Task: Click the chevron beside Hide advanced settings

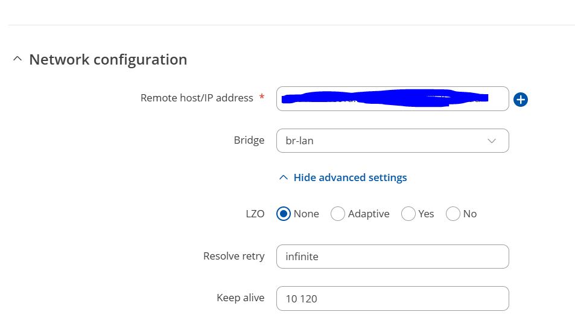Action: click(284, 177)
